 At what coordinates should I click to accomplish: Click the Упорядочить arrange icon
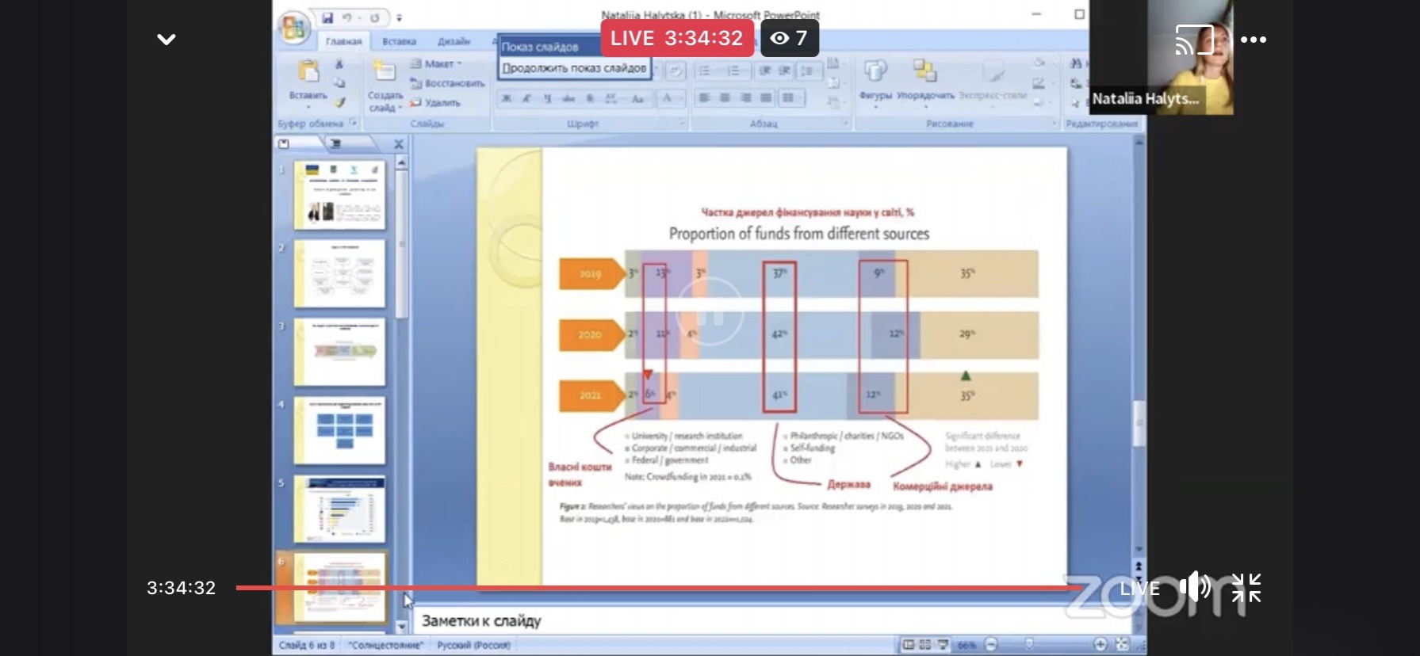[x=924, y=73]
